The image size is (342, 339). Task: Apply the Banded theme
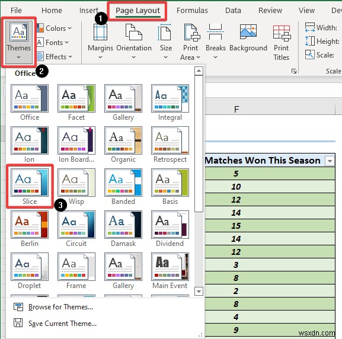(123, 187)
